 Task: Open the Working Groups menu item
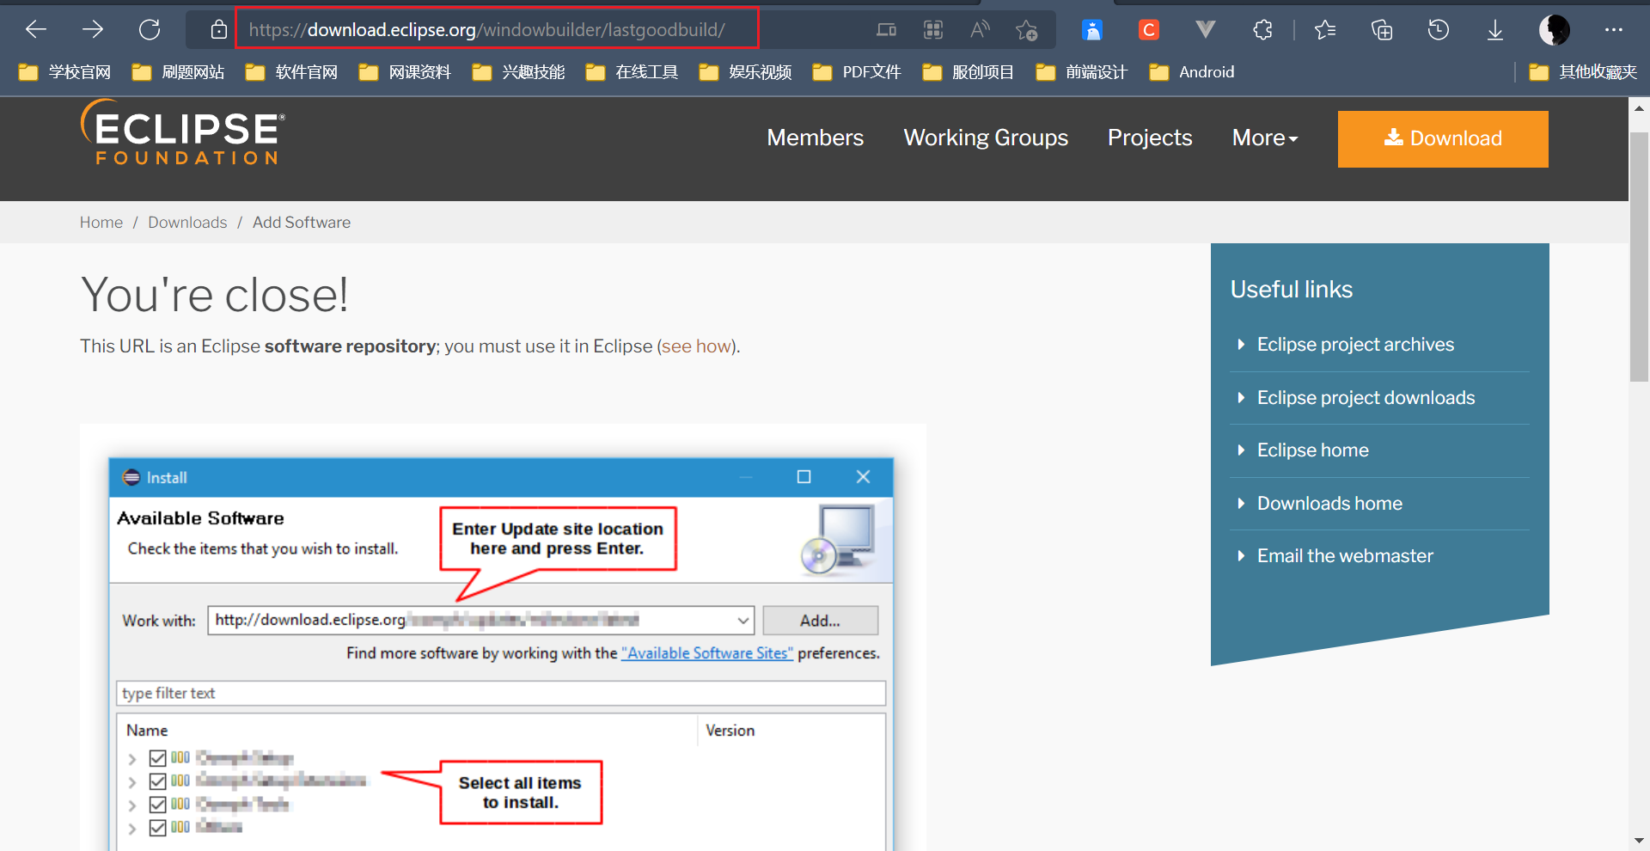point(986,138)
